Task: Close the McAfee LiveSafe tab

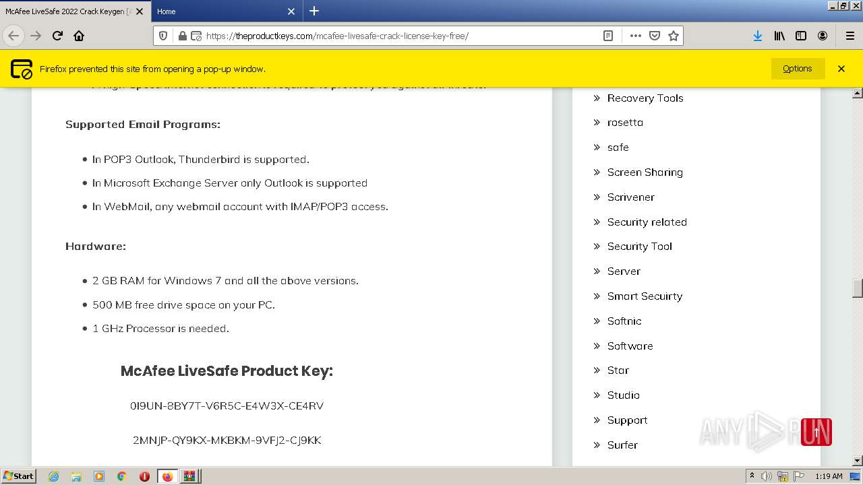Action: tap(140, 11)
